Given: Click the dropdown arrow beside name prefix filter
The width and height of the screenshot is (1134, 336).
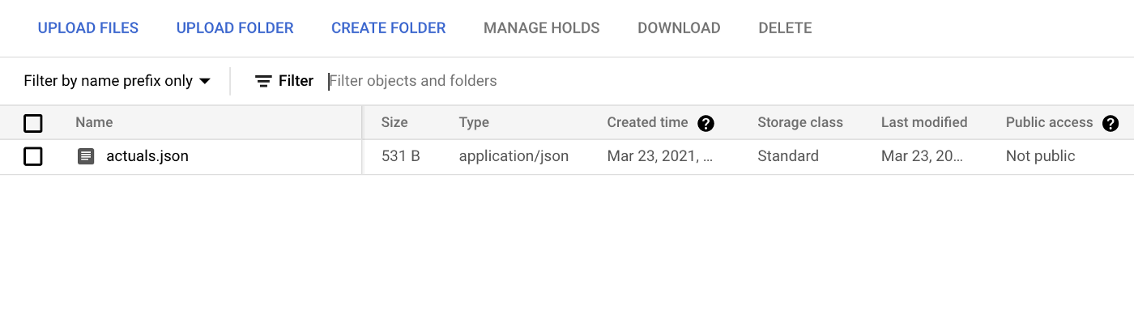Looking at the screenshot, I should [x=205, y=81].
